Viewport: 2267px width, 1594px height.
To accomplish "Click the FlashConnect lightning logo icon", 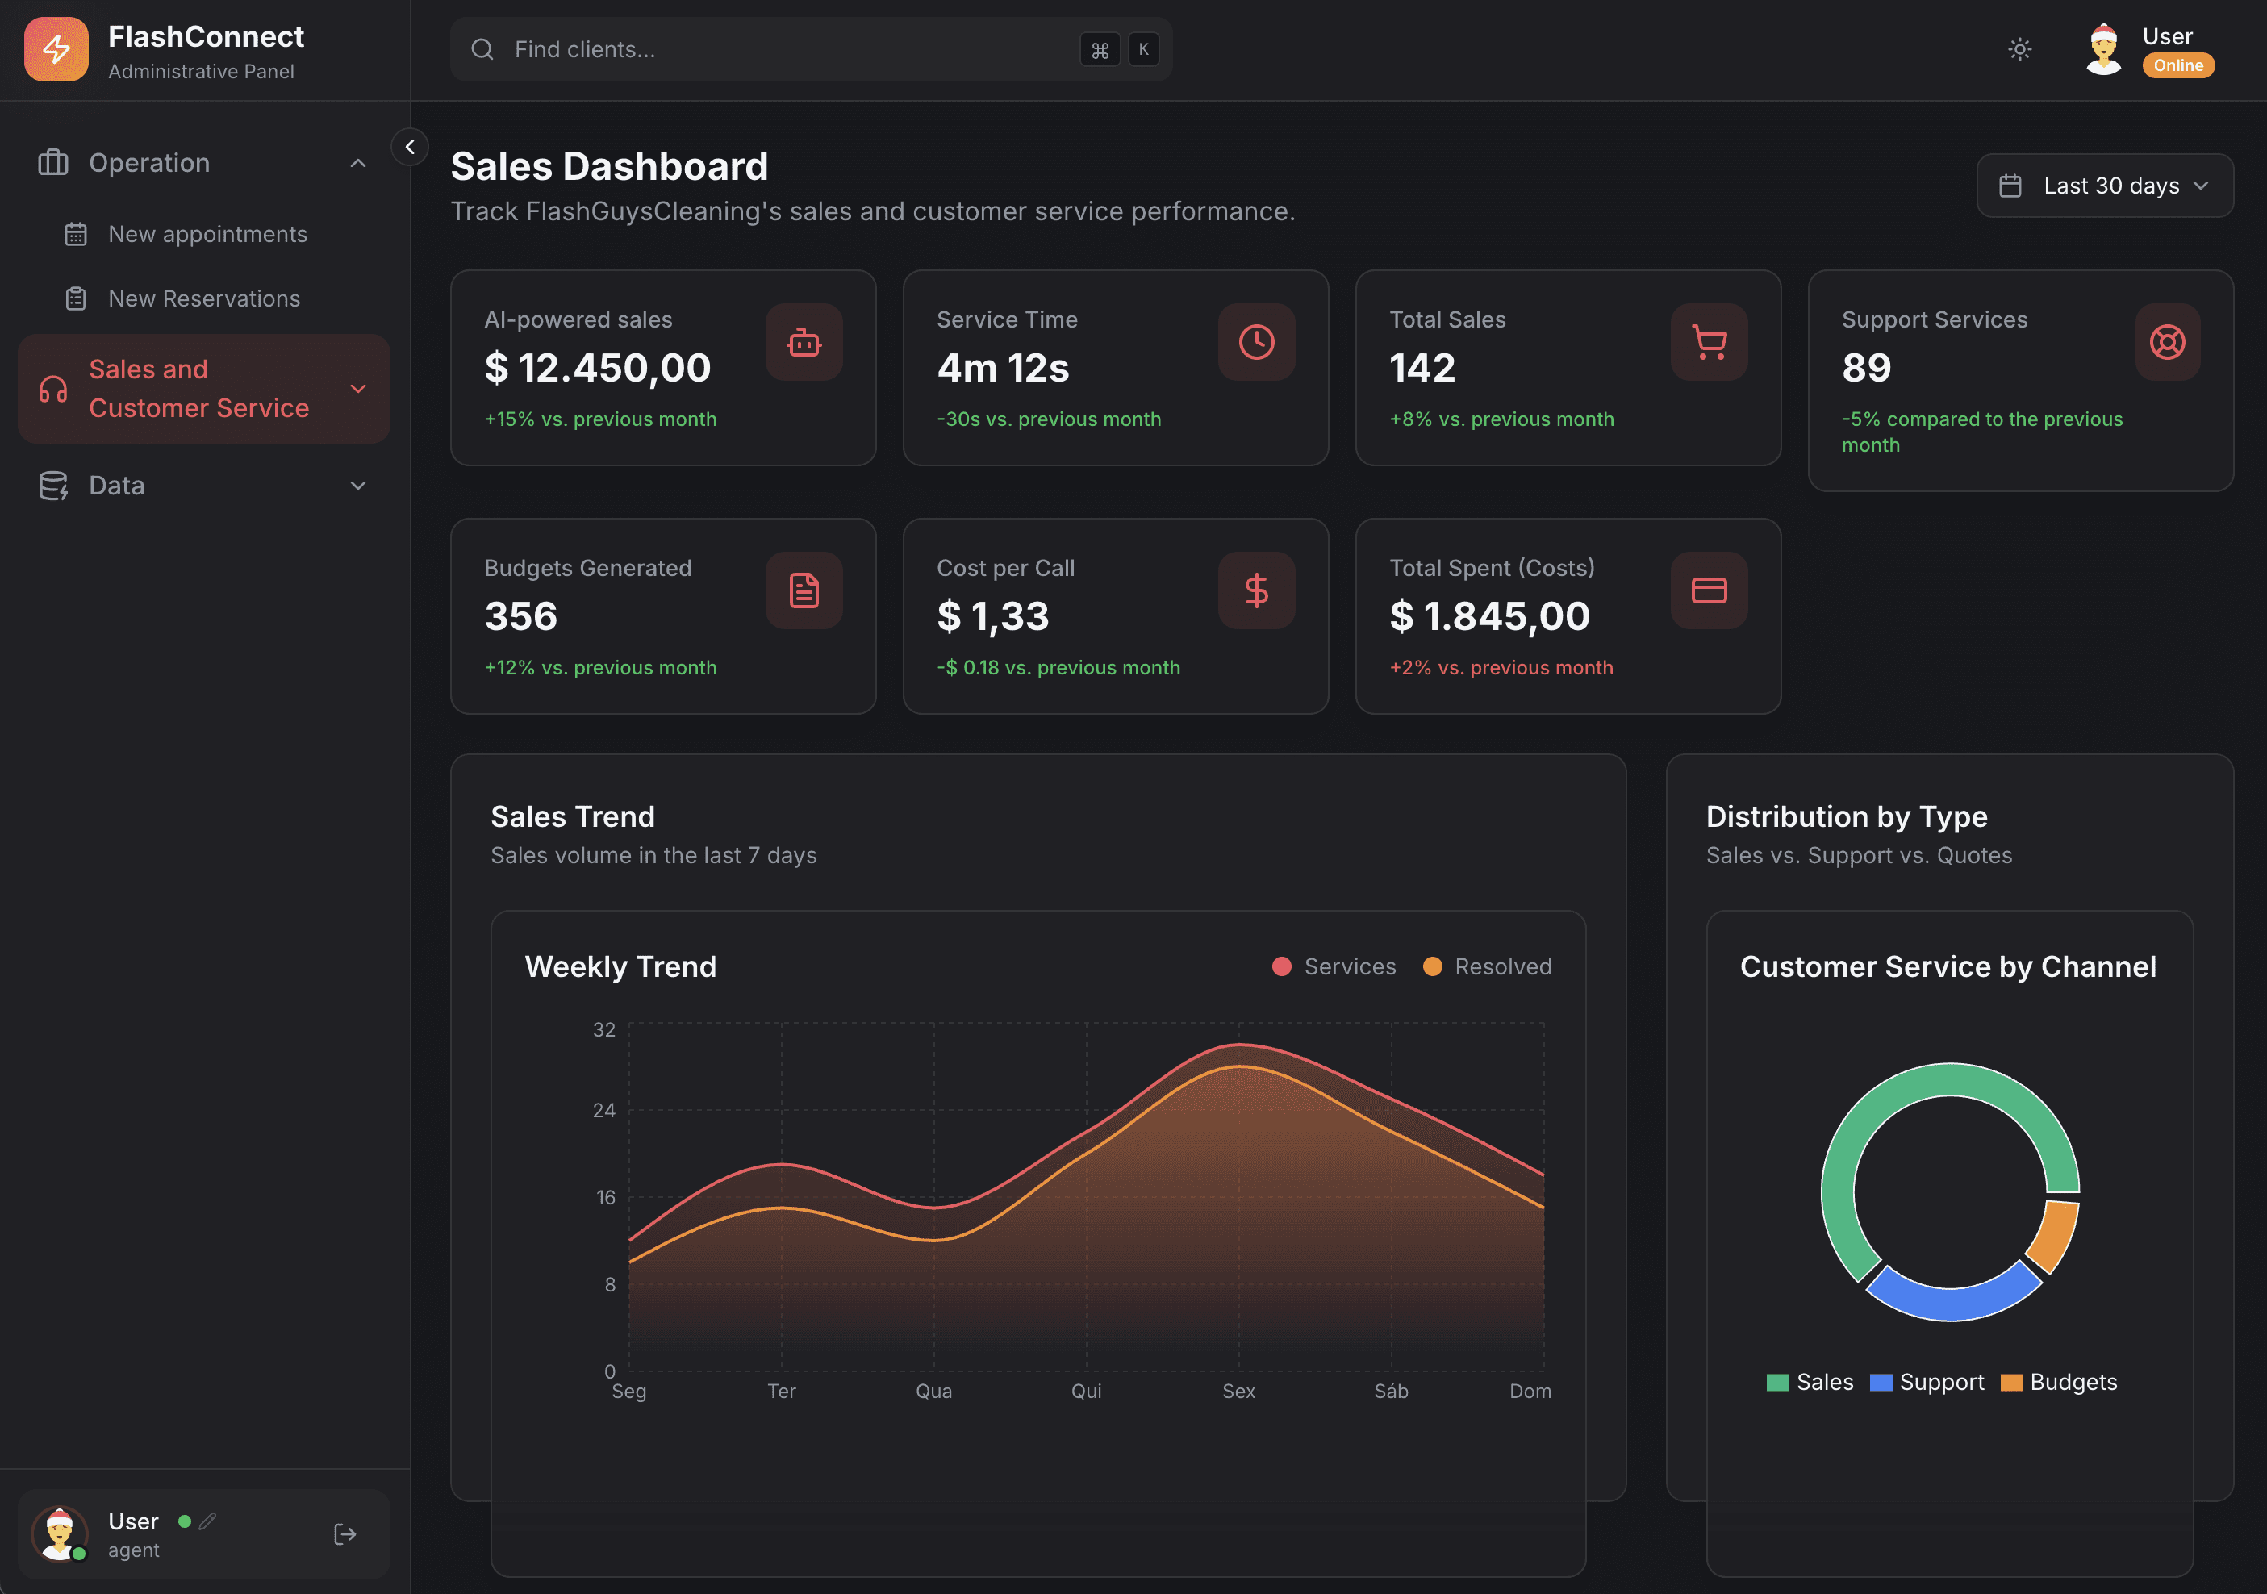I will pyautogui.click(x=56, y=49).
